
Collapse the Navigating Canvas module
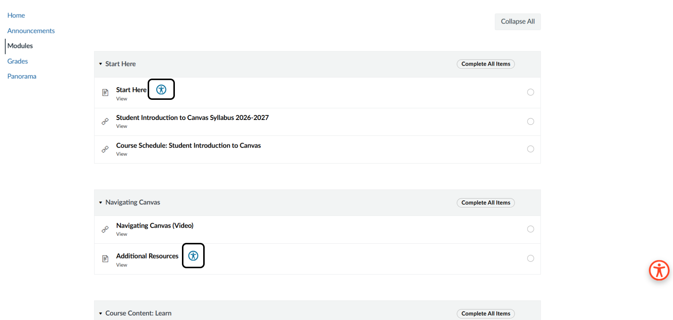(101, 203)
